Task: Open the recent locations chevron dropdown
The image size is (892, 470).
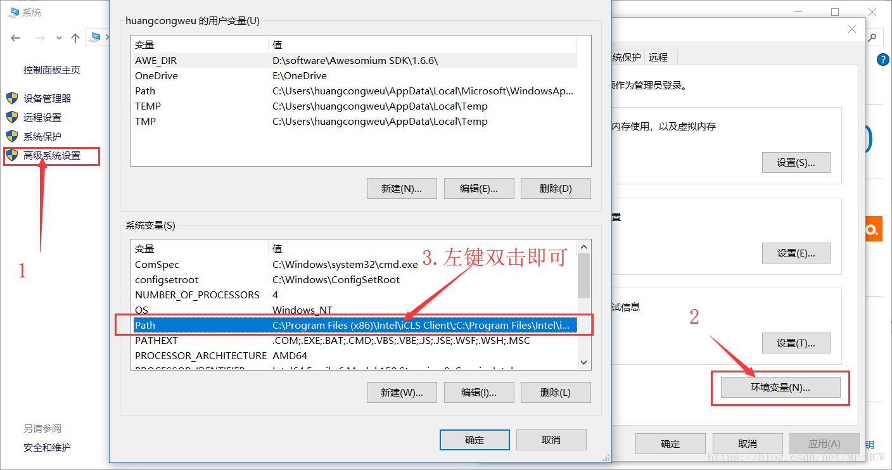Action: tap(59, 38)
